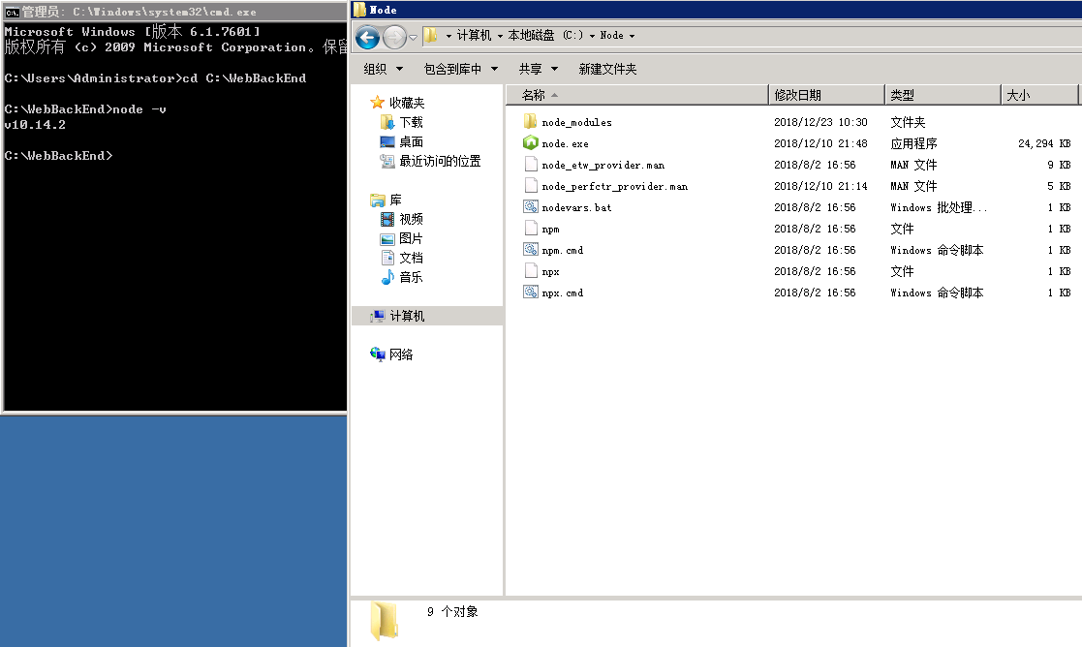Click the 音乐 music note icon
The width and height of the screenshot is (1082, 647).
coord(387,277)
